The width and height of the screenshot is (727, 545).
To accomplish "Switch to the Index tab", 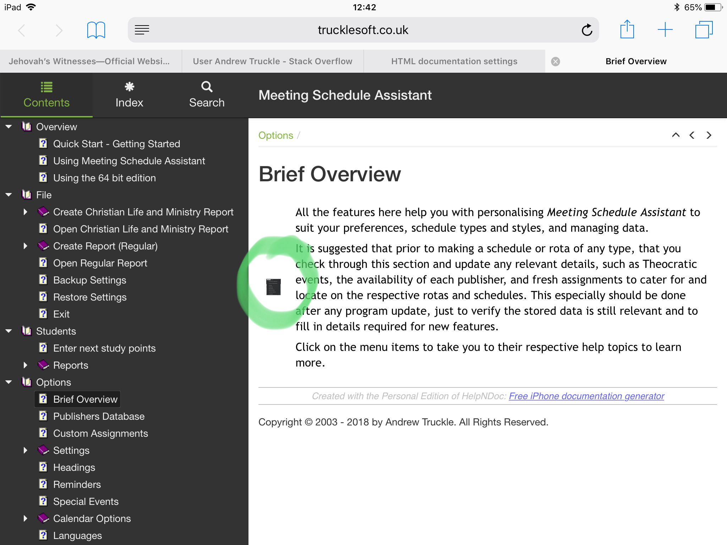I will click(x=129, y=95).
